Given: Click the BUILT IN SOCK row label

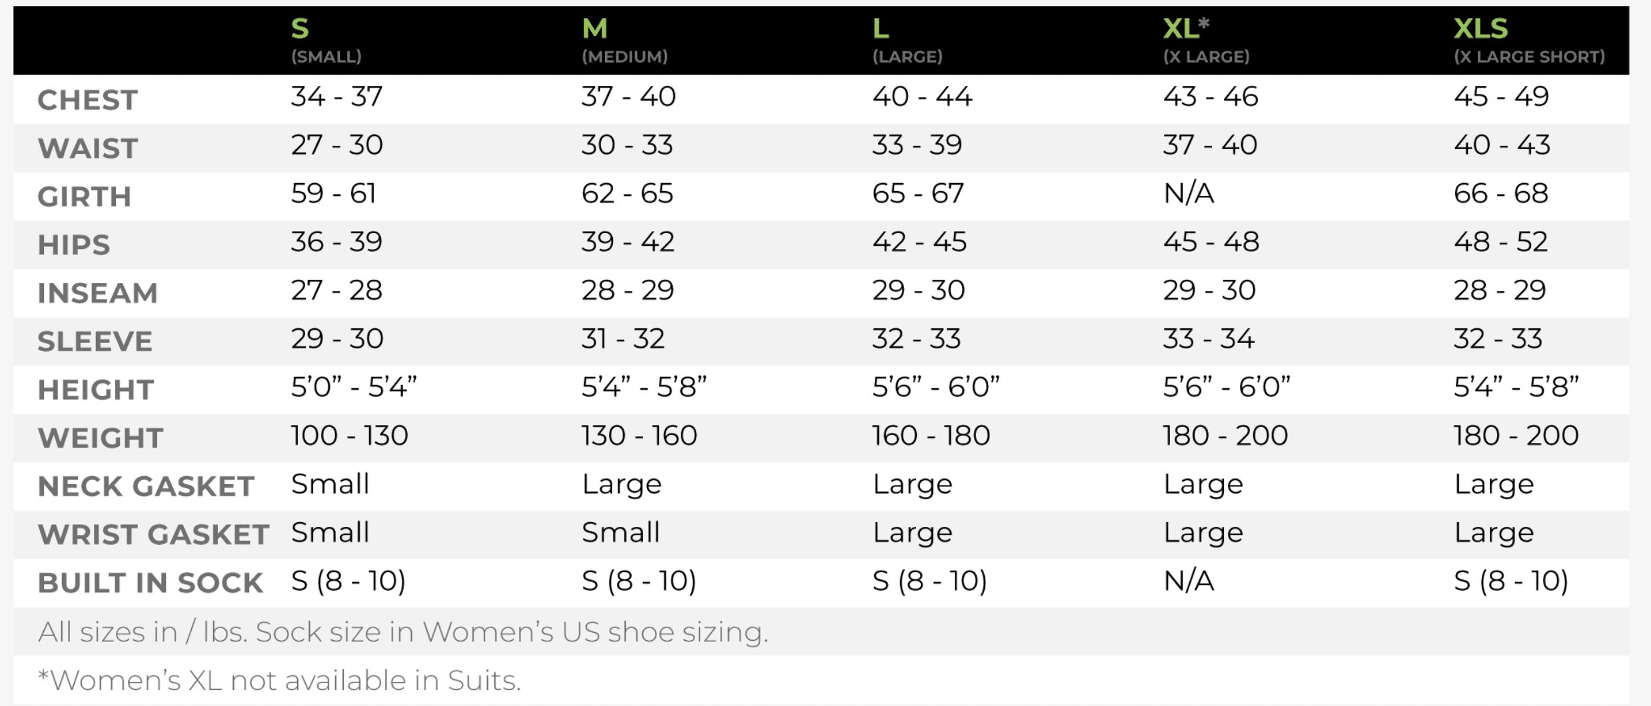Looking at the screenshot, I should click(x=150, y=583).
